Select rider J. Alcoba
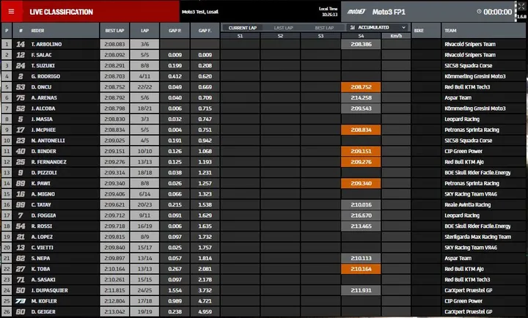This screenshot has height=318, width=528. point(43,108)
